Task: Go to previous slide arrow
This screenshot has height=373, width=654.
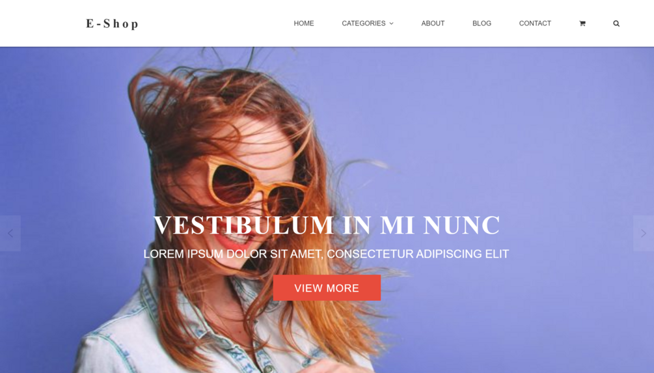Action: [x=10, y=233]
